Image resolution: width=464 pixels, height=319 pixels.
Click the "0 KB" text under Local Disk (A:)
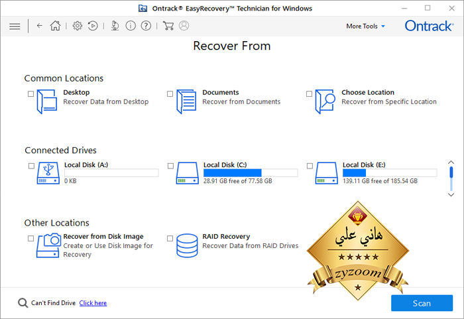[x=70, y=181]
